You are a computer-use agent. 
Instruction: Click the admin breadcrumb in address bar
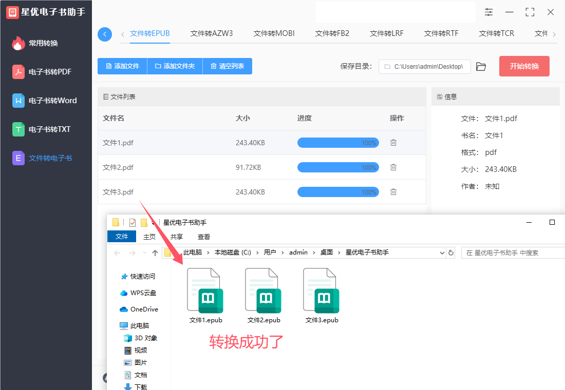coord(298,252)
